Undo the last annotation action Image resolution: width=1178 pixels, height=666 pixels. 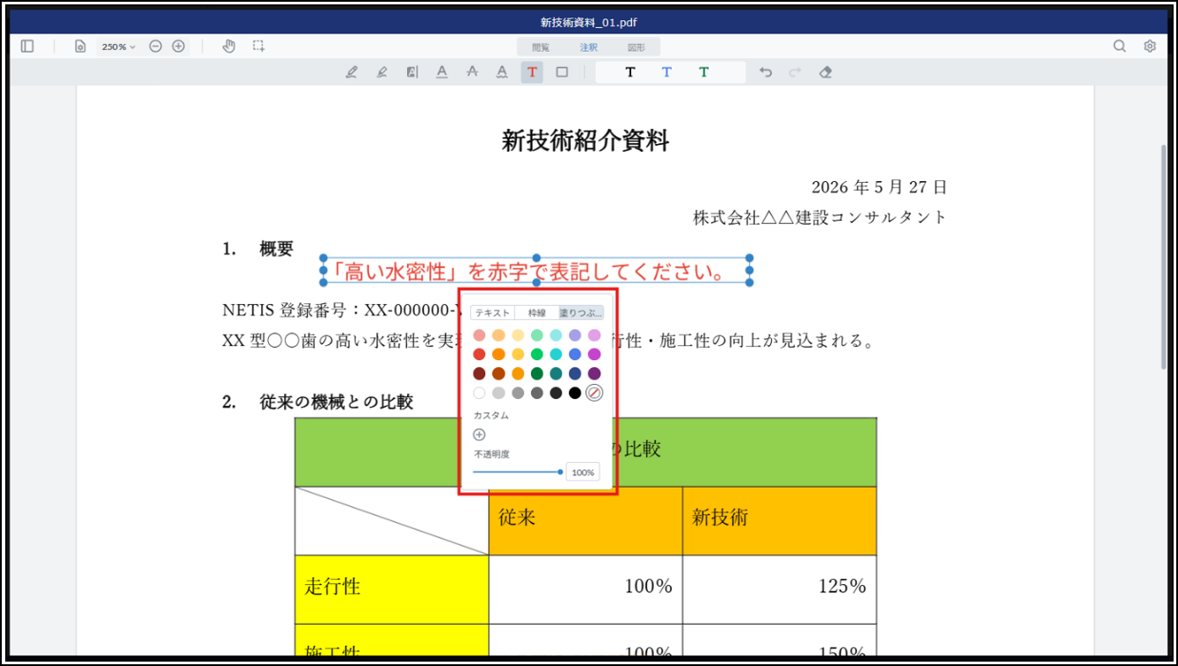pos(766,72)
